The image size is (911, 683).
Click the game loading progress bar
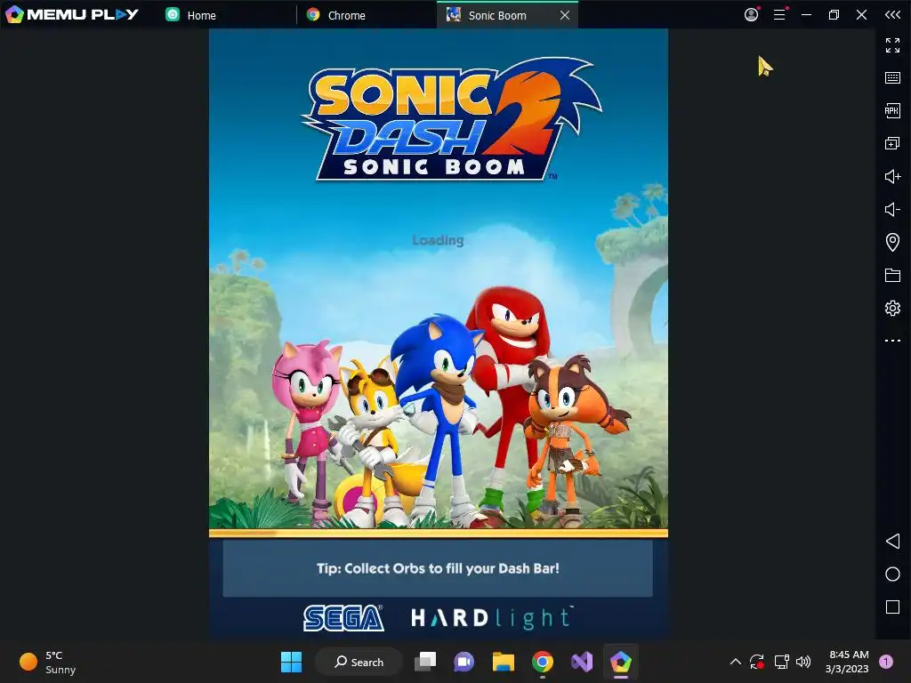[438, 533]
